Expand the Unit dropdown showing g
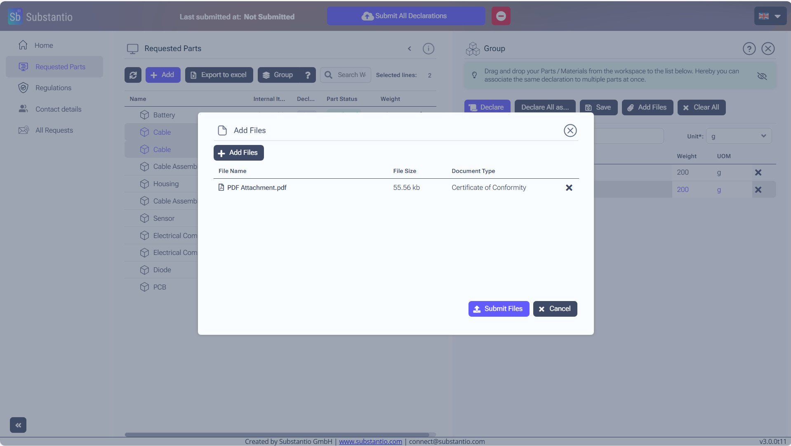791x446 pixels. pos(738,136)
